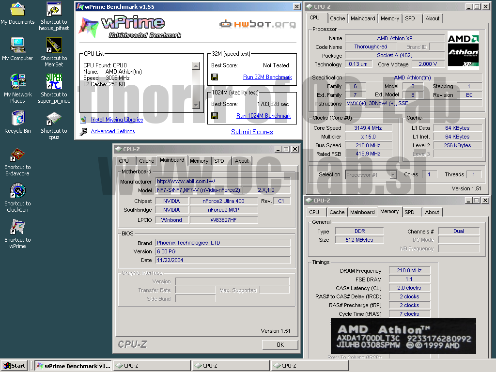Select CPU tab in the Memory CPU-Z window
496x372 pixels.
[x=314, y=212]
